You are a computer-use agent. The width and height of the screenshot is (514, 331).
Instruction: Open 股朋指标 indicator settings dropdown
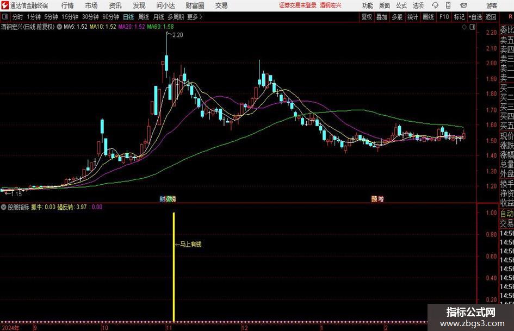(x=4, y=207)
